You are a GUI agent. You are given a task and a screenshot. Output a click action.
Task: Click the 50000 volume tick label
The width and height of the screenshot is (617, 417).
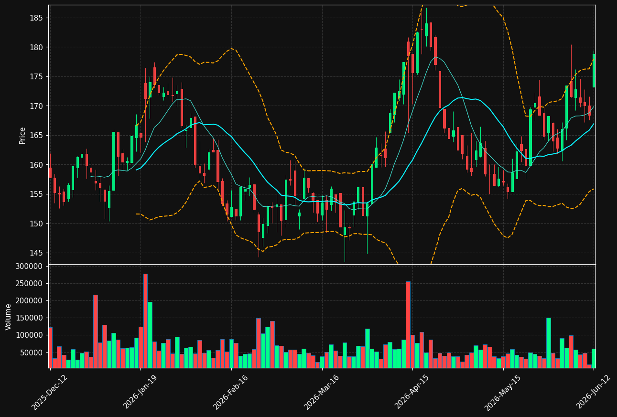pos(32,353)
